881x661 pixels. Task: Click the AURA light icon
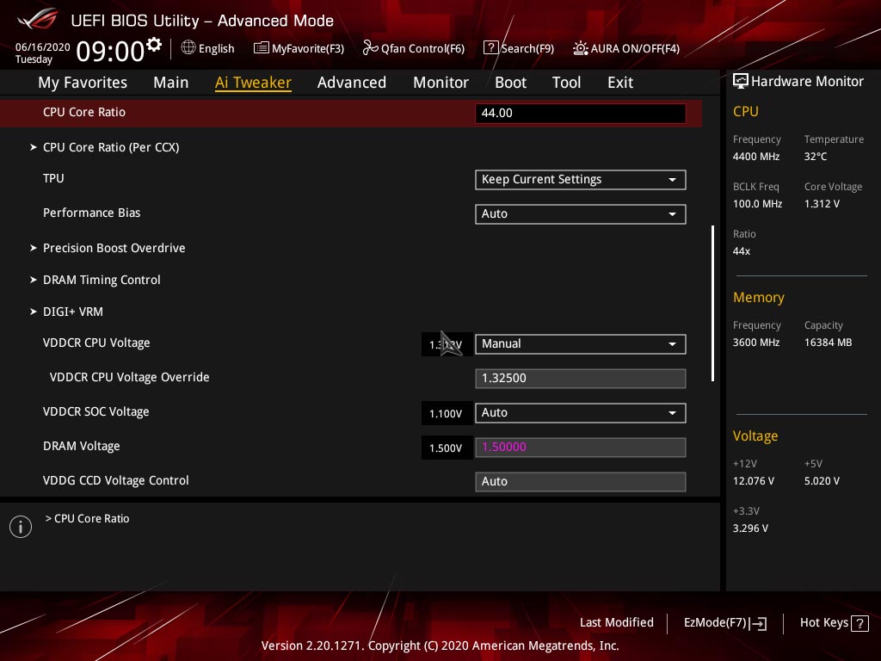click(x=581, y=48)
